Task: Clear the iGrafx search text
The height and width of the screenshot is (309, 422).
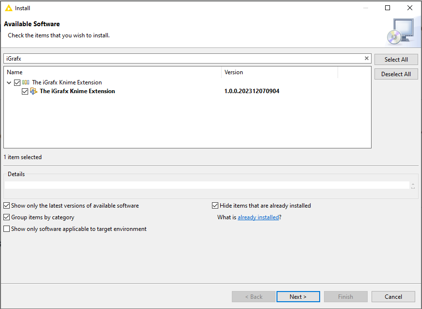Action: (x=366, y=58)
